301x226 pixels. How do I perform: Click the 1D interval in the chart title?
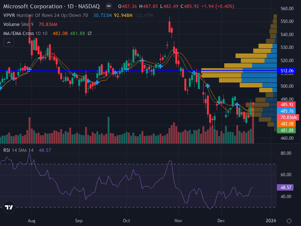[70, 6]
